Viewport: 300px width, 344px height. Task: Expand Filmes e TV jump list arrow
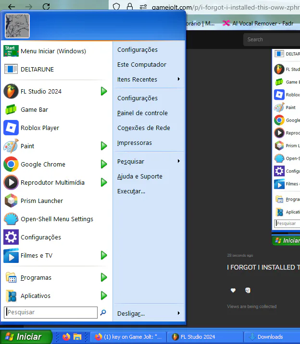pyautogui.click(x=104, y=255)
